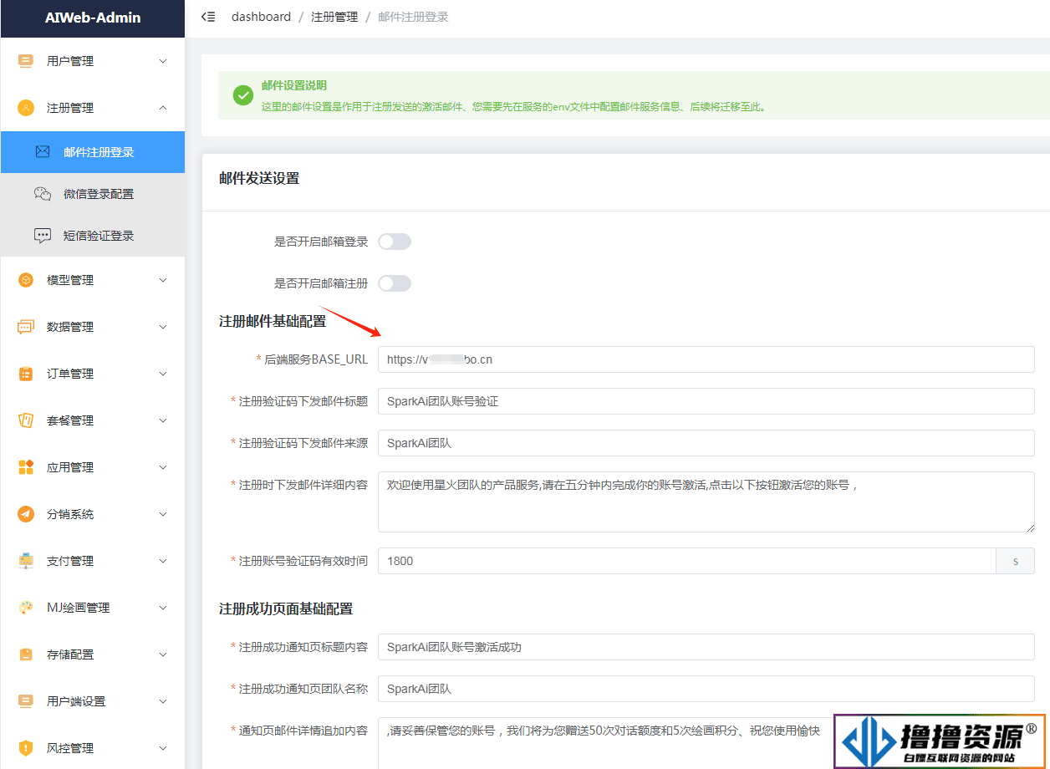Screen dimensions: 1050x769
Task: Click the 支付管理 icon
Action: [x=26, y=561]
